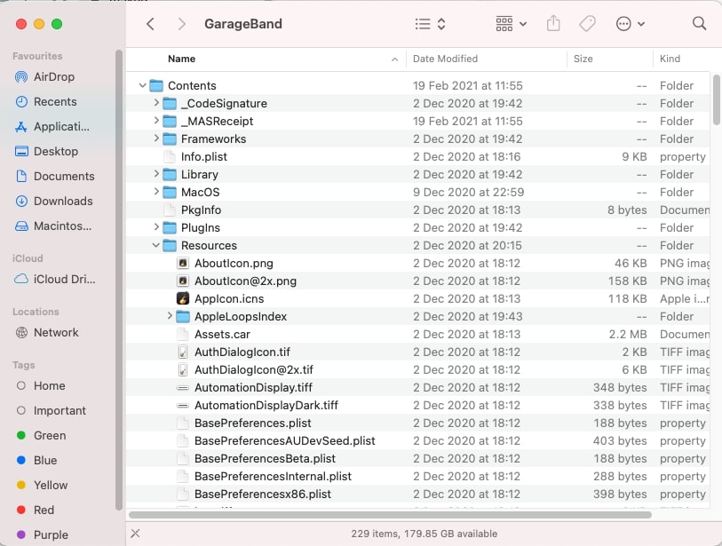Select the AboutIcon.png file icon
Screen dimensions: 722x546
tap(183, 264)
